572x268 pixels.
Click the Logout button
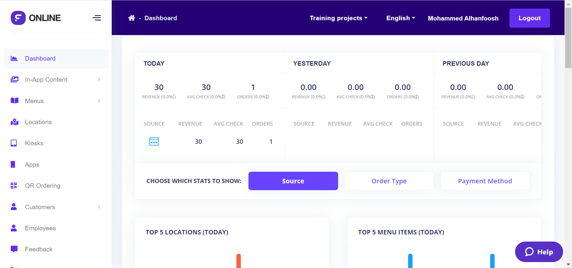[x=529, y=18]
